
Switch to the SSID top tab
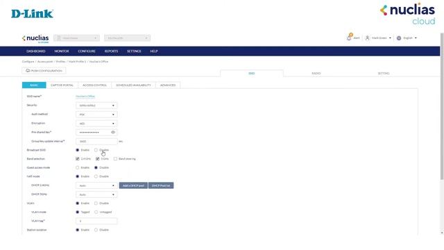click(x=252, y=74)
